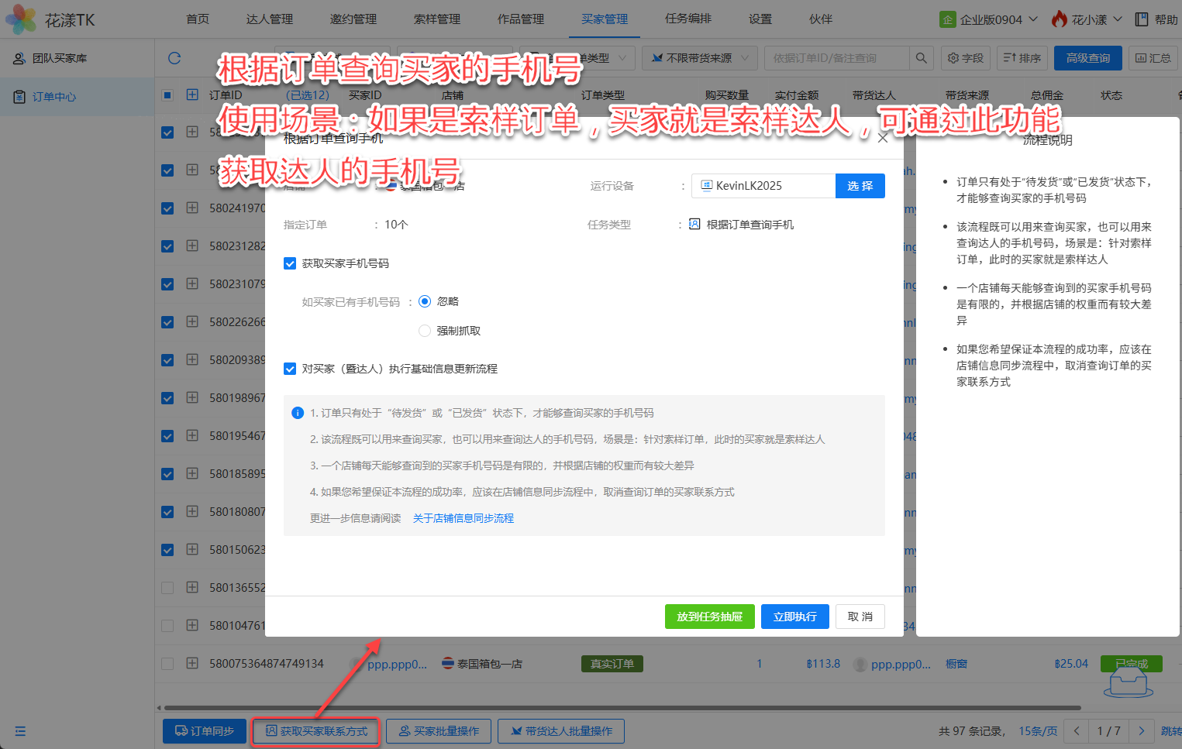Expand the 不限带货来源 dropdown
This screenshot has width=1182, height=749.
pyautogui.click(x=700, y=58)
